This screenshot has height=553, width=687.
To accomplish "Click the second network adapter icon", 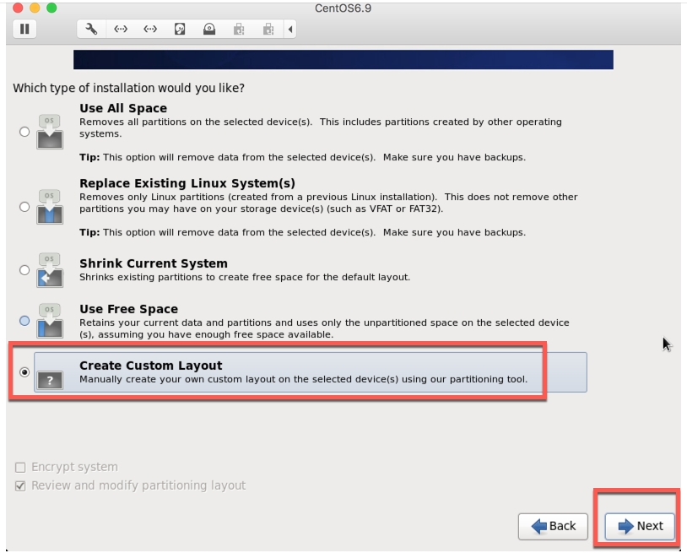I will [x=150, y=29].
